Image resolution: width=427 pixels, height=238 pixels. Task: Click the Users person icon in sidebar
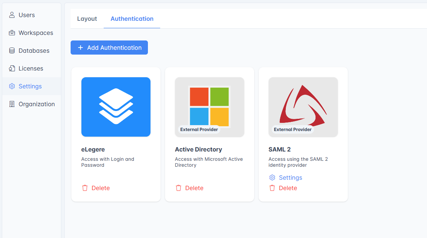pyautogui.click(x=12, y=15)
